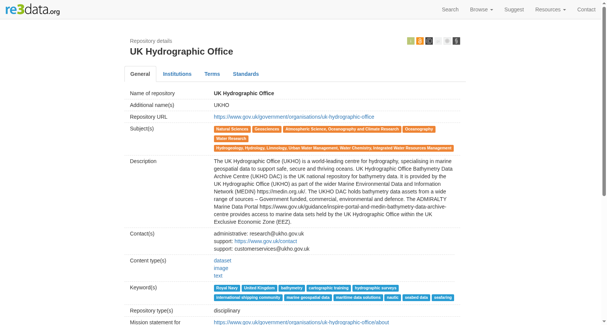Switch to the Institutions tab

tap(177, 74)
